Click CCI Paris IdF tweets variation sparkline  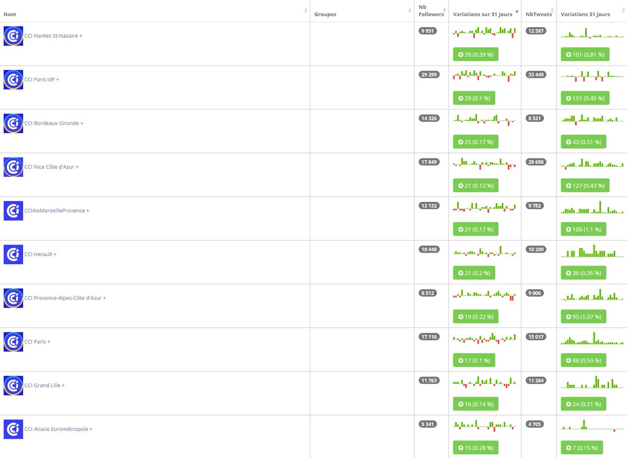coord(592,76)
